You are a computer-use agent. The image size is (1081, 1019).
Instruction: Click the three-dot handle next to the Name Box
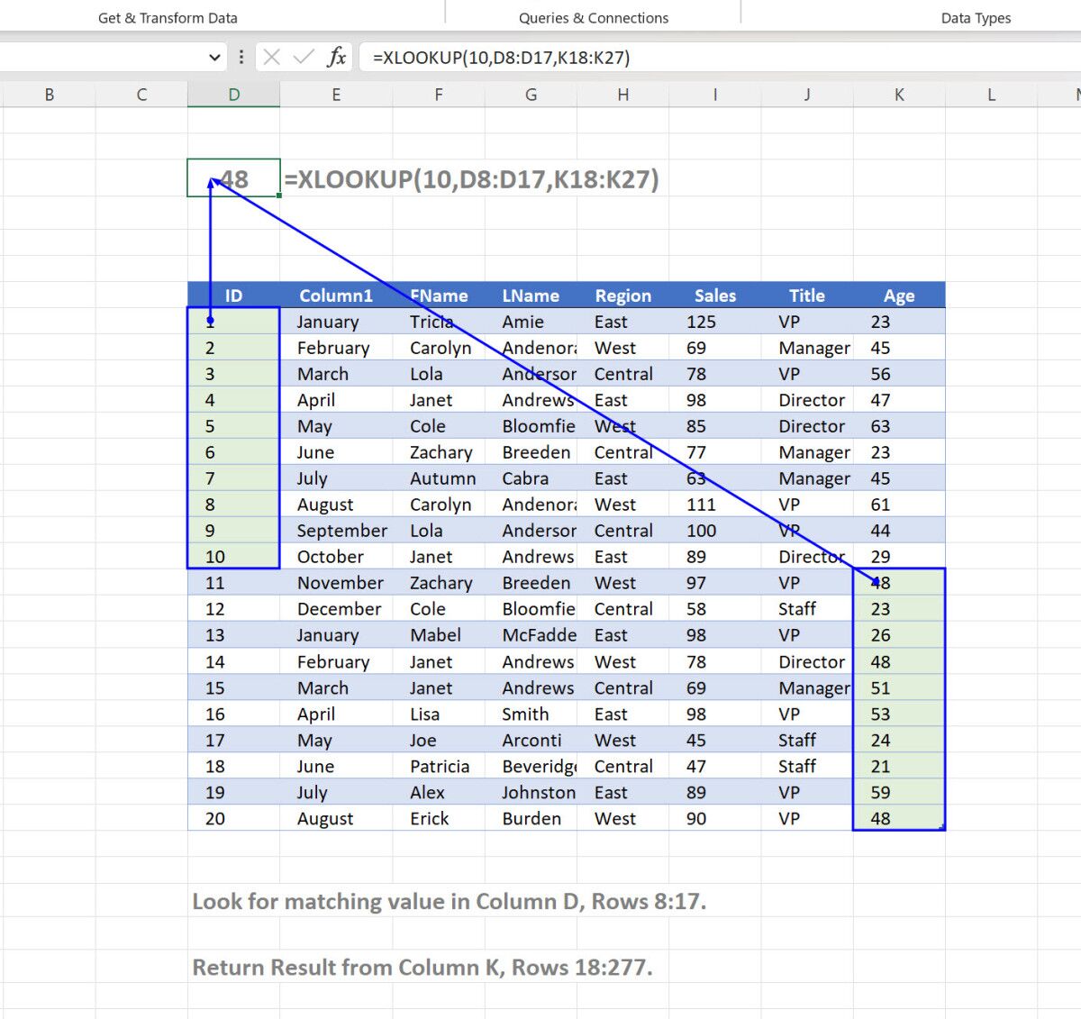coord(241,57)
